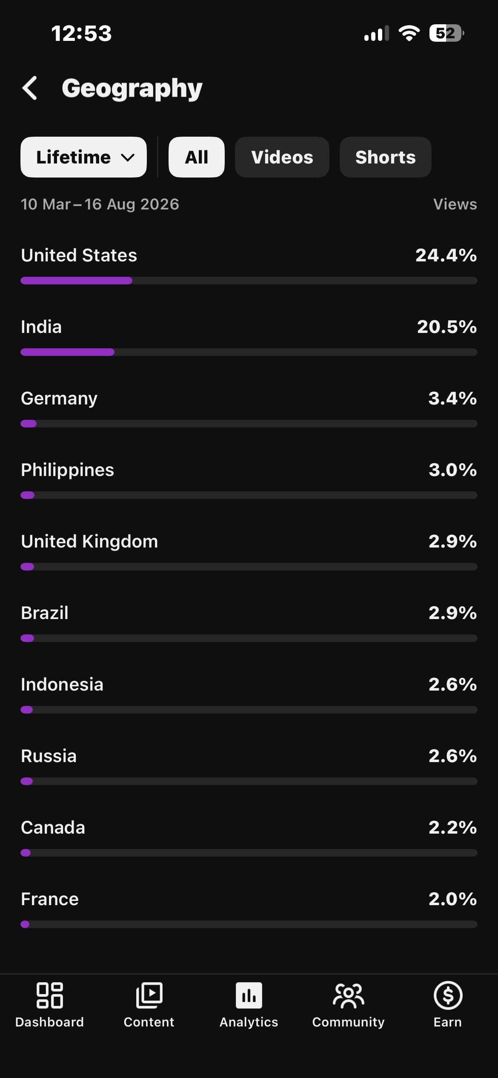This screenshot has width=498, height=1078.
Task: Open the Dashboard grid icon
Action: click(50, 995)
